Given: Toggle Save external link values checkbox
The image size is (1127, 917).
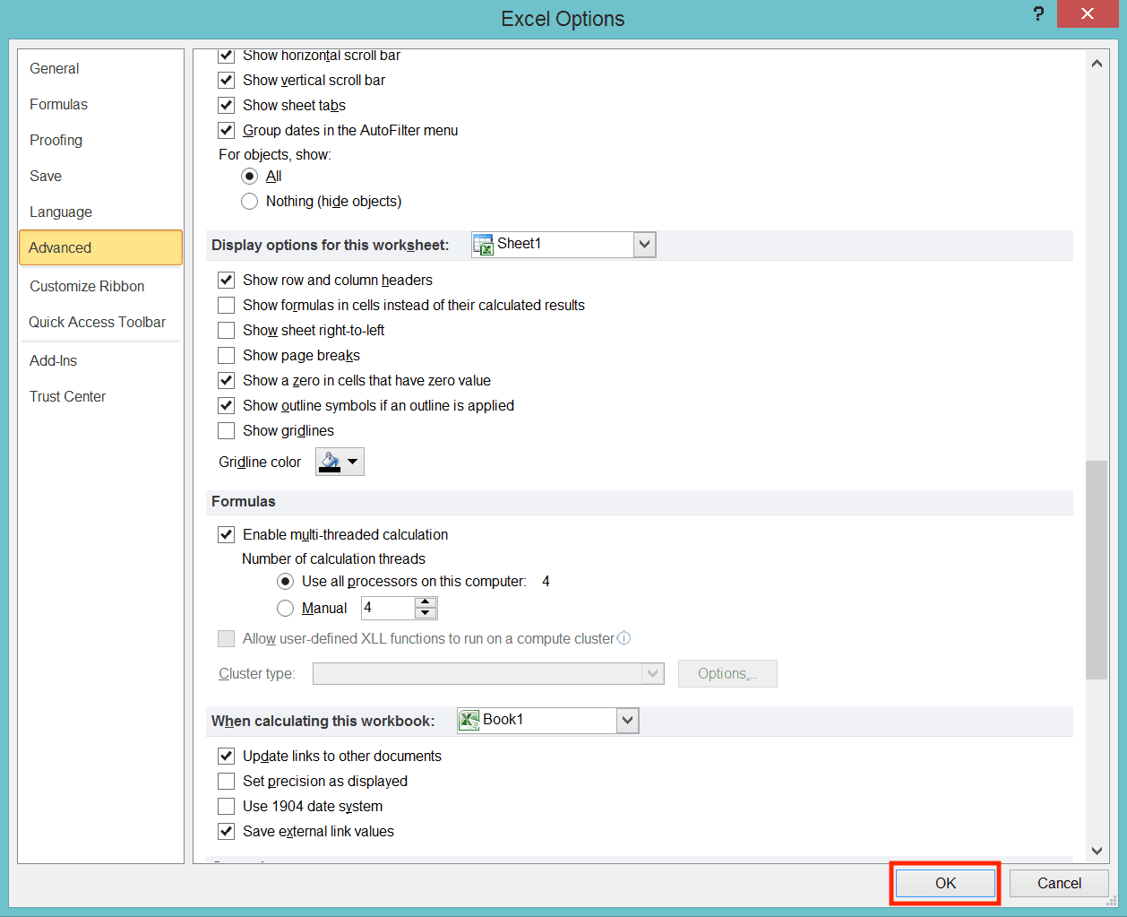Looking at the screenshot, I should pyautogui.click(x=227, y=831).
